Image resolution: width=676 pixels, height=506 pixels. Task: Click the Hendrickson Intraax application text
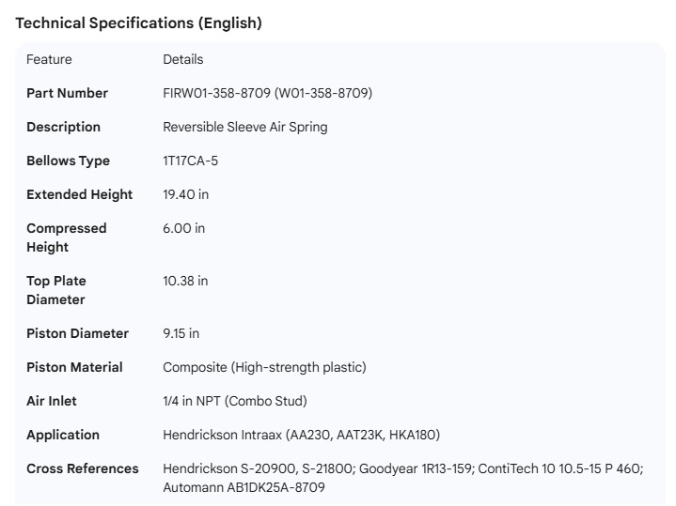pyautogui.click(x=301, y=435)
